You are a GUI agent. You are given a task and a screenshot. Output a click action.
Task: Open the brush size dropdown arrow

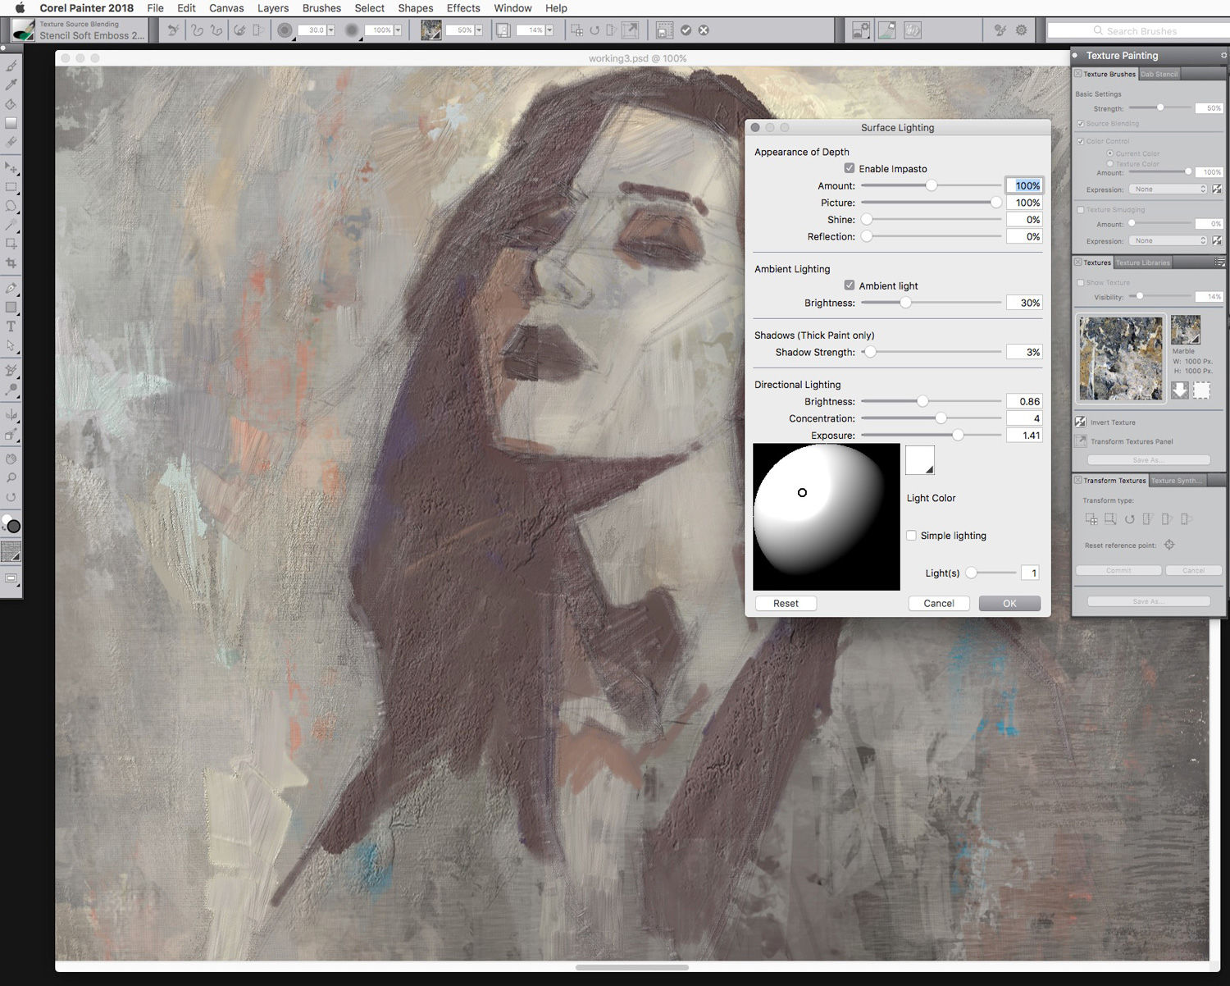[x=330, y=30]
